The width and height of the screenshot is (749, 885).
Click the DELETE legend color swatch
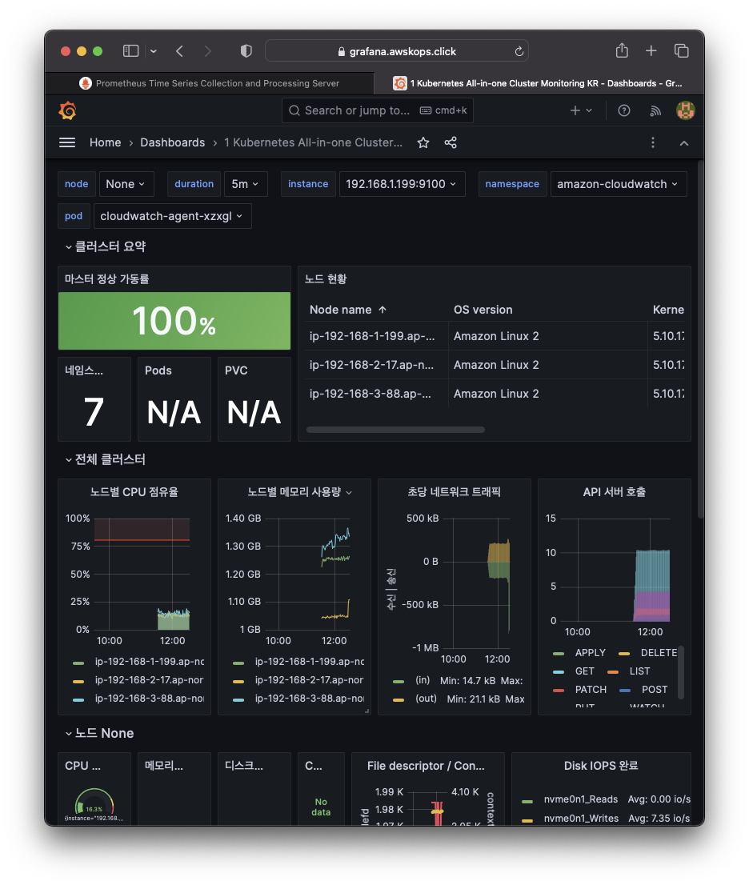624,654
